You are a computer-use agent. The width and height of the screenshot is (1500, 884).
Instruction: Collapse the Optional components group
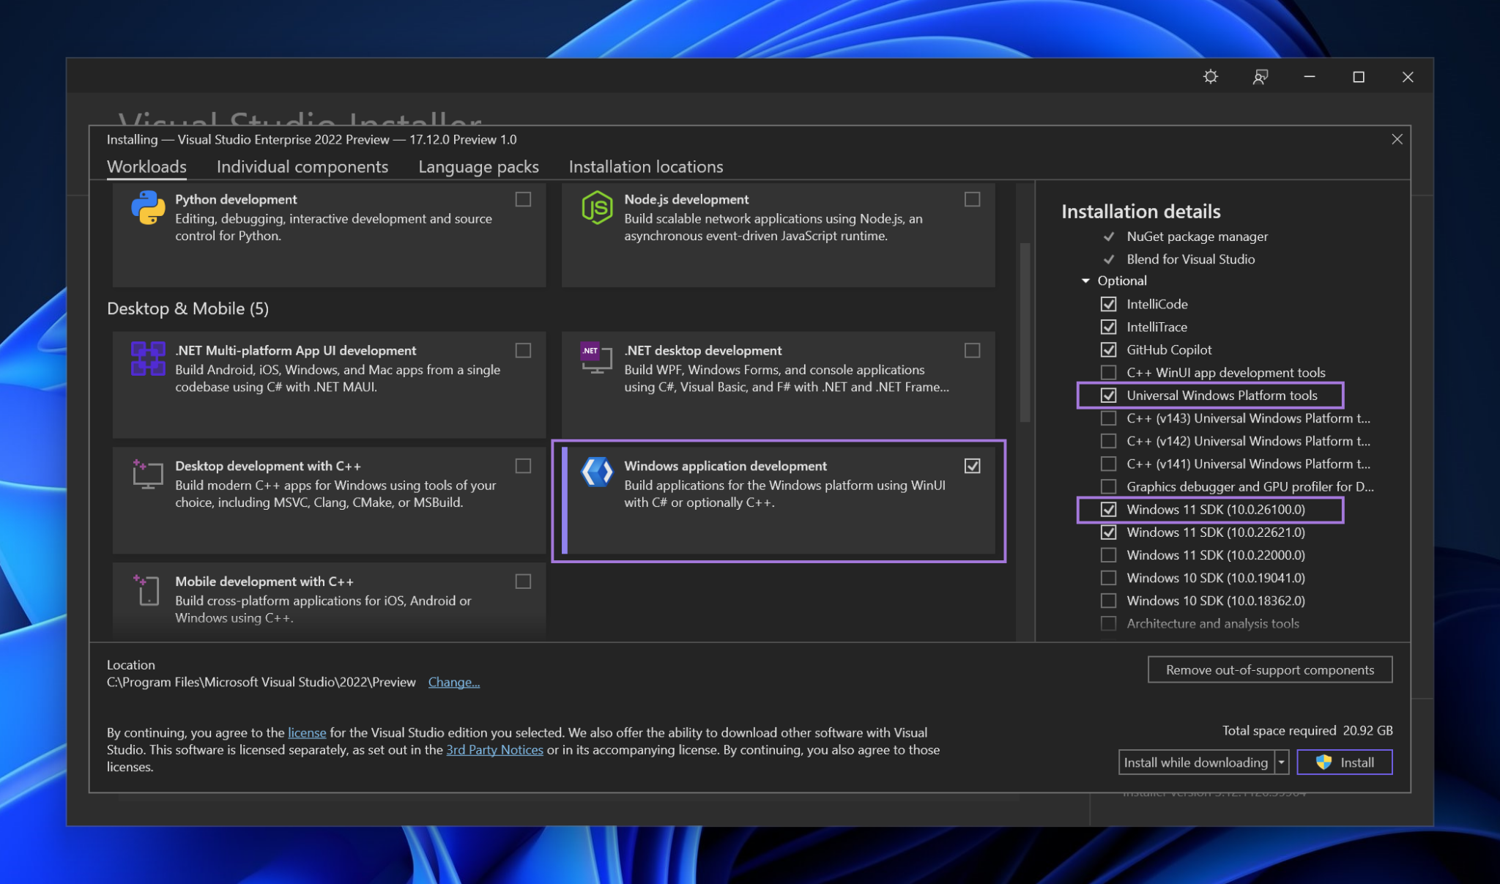pos(1087,281)
